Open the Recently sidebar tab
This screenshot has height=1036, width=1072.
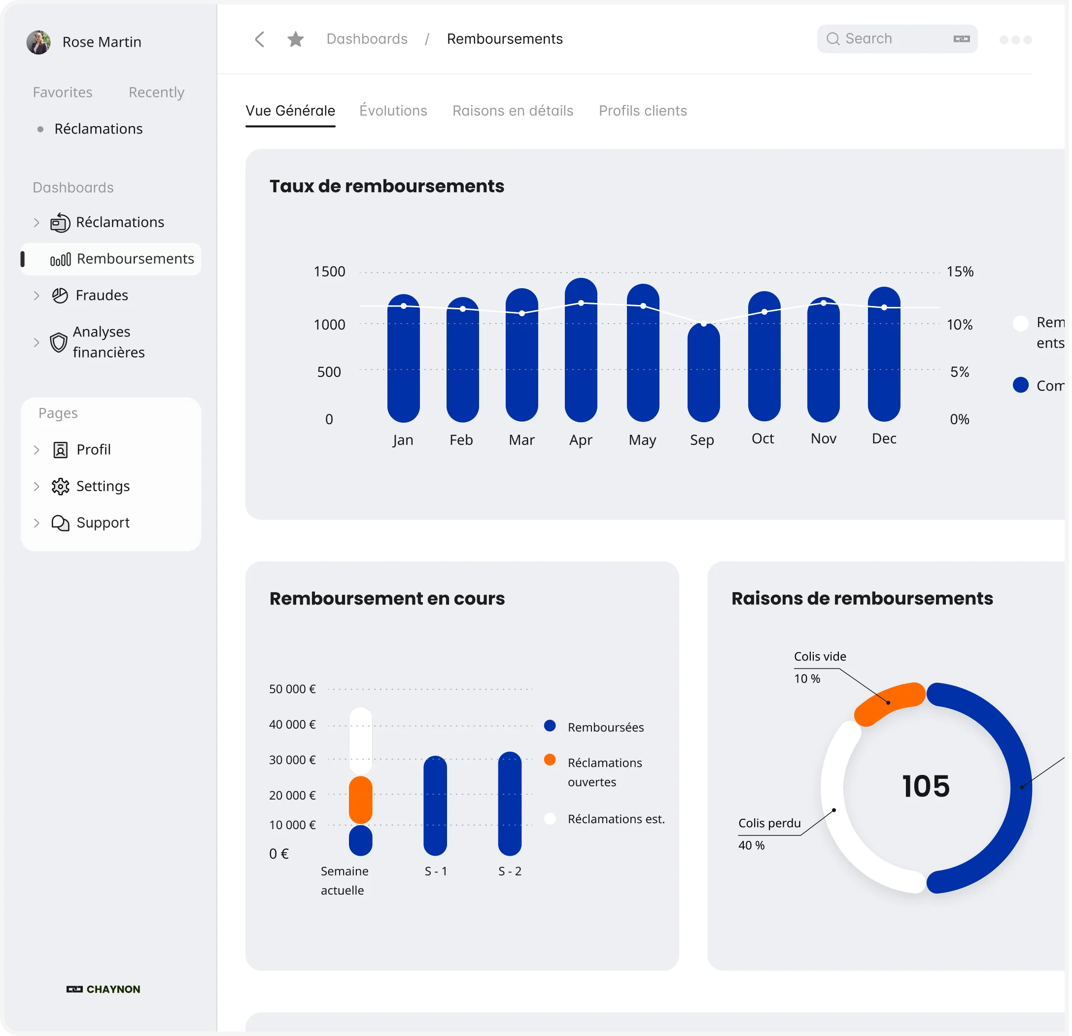156,93
